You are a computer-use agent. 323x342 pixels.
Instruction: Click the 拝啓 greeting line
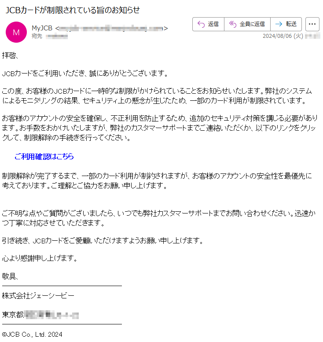click(10, 55)
